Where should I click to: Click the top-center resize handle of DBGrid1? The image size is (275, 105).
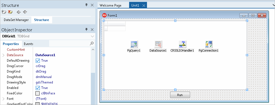(175, 21)
